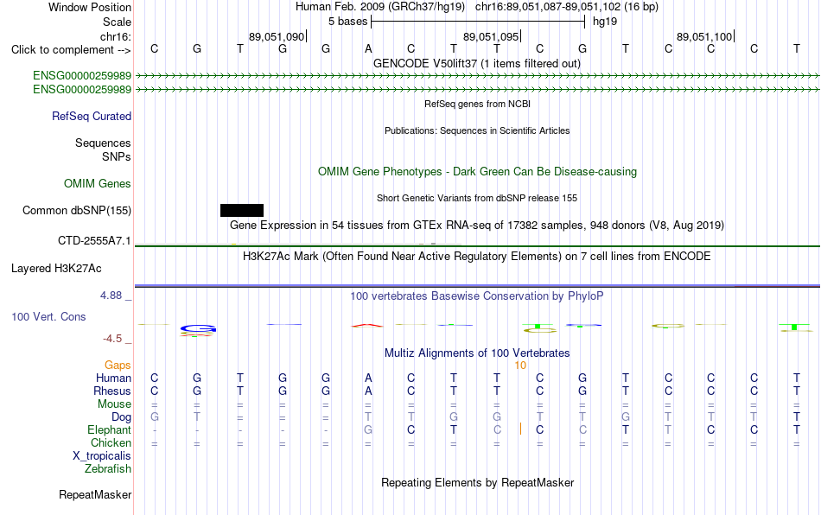Click the H3K27Ac Mark ENCODE track title

point(477,256)
